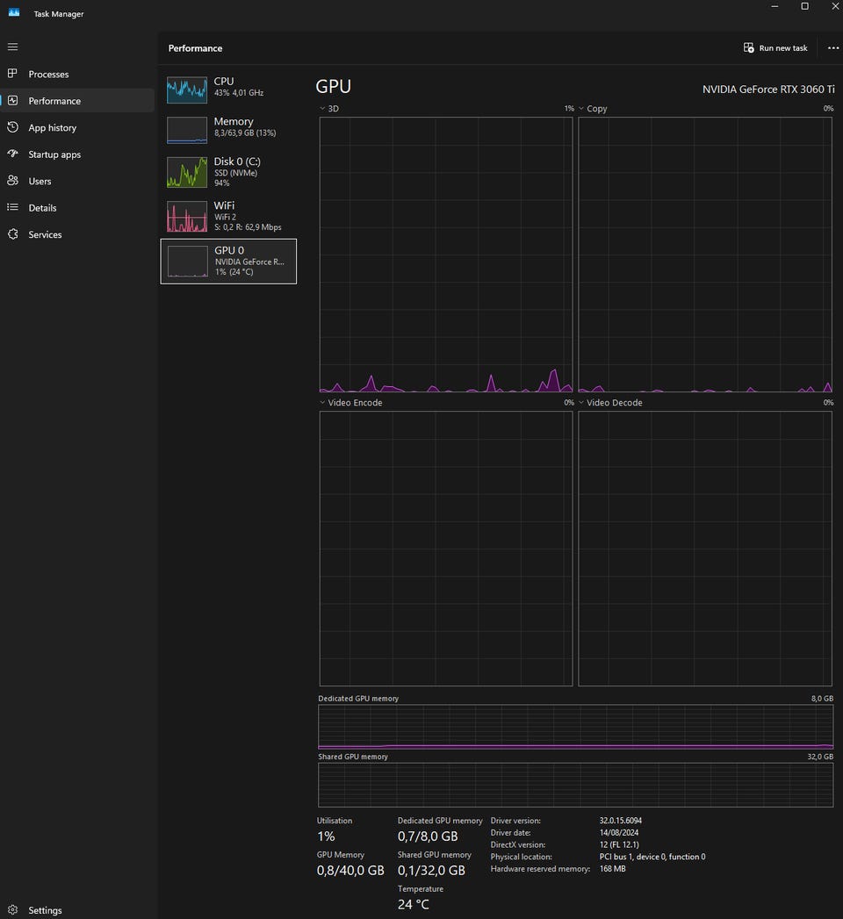Open the three-dots more options menu
This screenshot has width=843, height=919.
click(x=832, y=48)
